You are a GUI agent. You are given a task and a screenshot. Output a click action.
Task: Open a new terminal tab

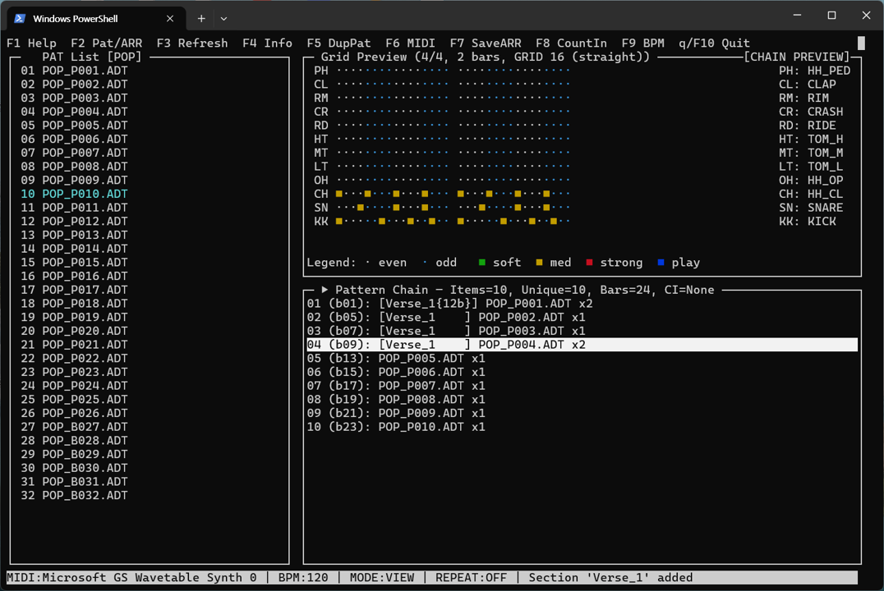tap(201, 18)
